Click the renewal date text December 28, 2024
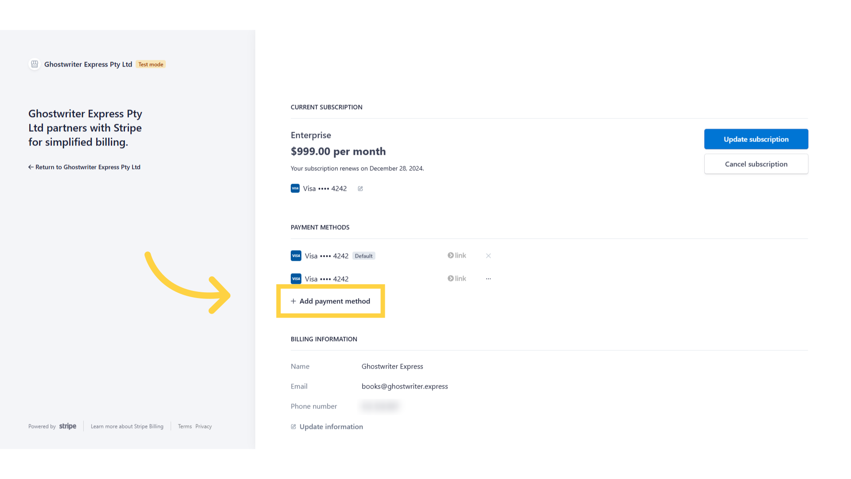This screenshot has width=851, height=479. point(396,169)
